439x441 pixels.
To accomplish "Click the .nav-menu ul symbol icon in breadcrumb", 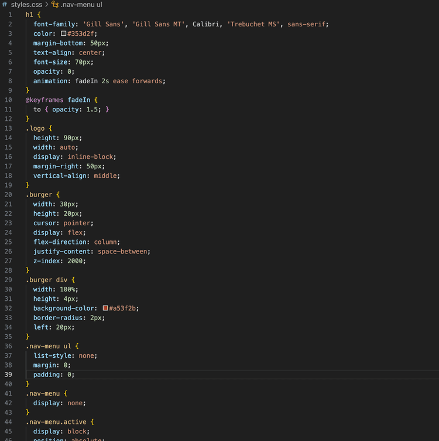I will (x=55, y=4).
